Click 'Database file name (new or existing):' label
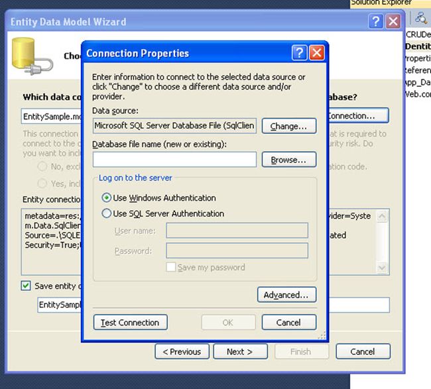Screen dimensions: 431x389 coord(159,144)
